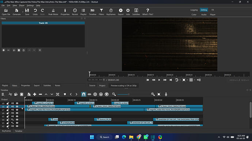Open the player volume control

(199, 80)
